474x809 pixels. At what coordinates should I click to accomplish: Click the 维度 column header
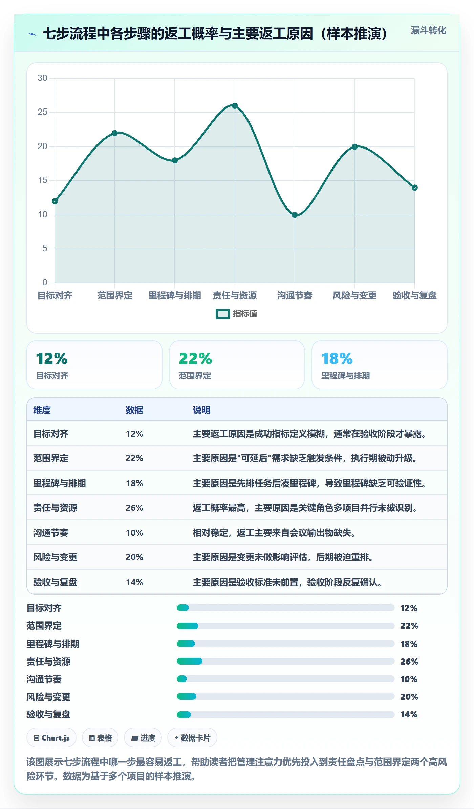42,410
